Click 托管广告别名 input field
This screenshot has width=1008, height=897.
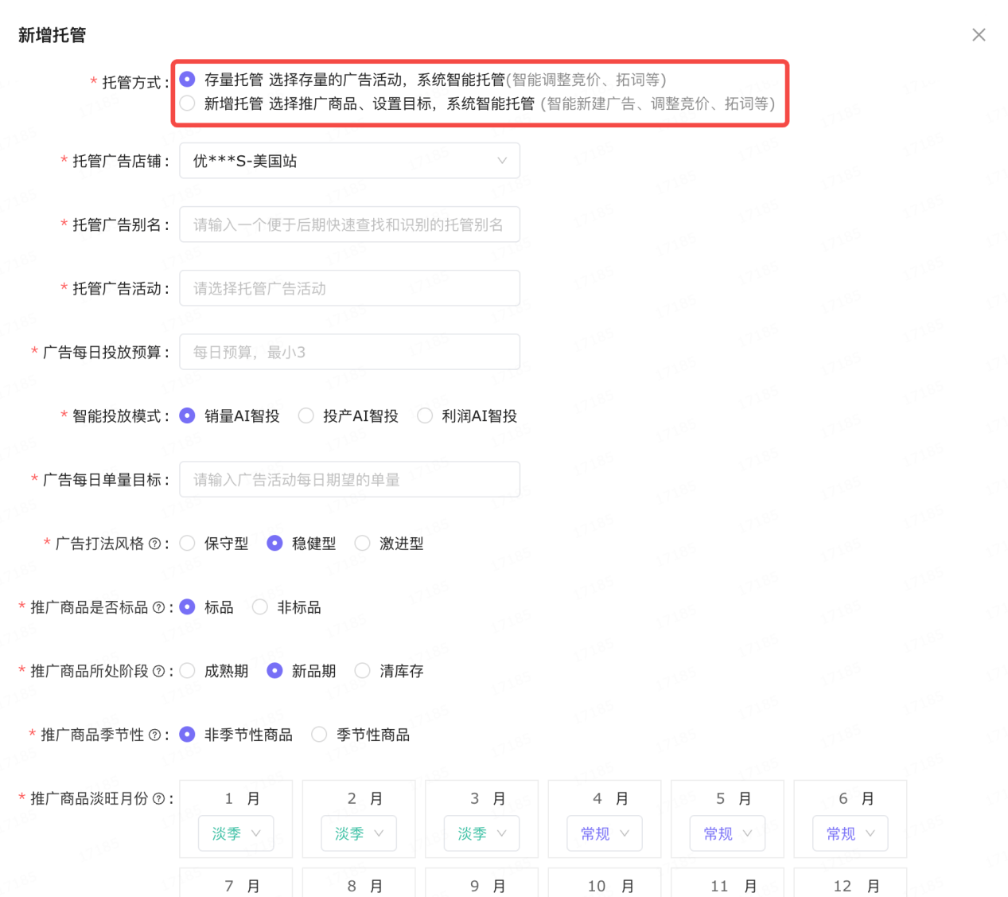[350, 224]
